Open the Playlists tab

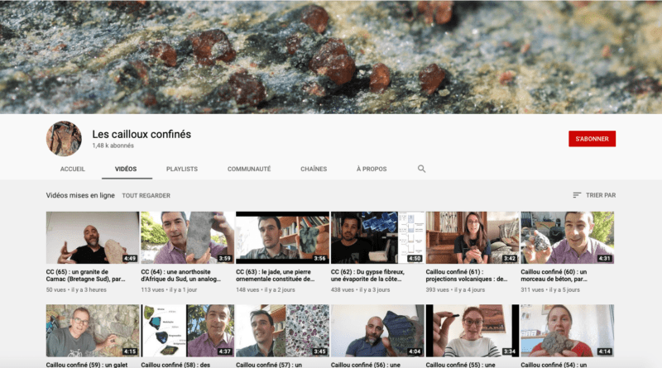click(182, 169)
